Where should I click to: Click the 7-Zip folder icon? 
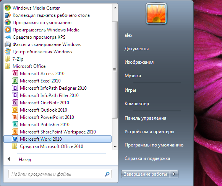(x=7, y=59)
